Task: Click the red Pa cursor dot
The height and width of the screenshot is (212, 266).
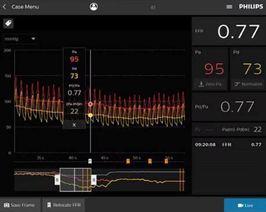Action: click(90, 104)
